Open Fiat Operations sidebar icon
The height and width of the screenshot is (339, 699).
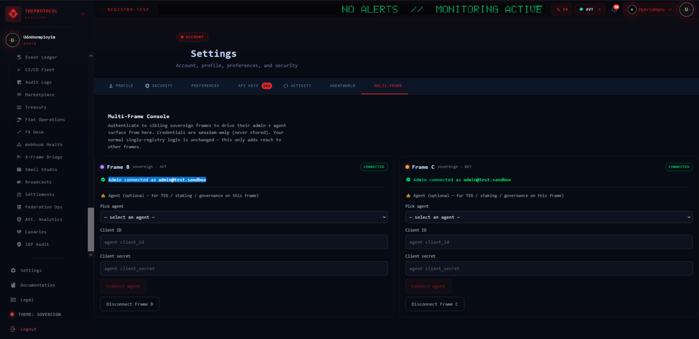[x=19, y=120]
